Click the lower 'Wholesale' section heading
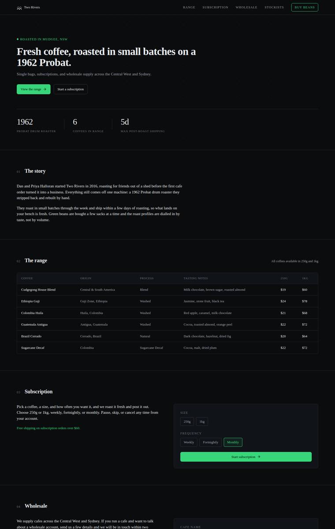 (x=36, y=506)
